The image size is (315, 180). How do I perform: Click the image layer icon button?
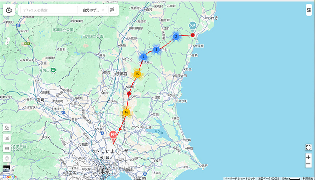click(7, 138)
